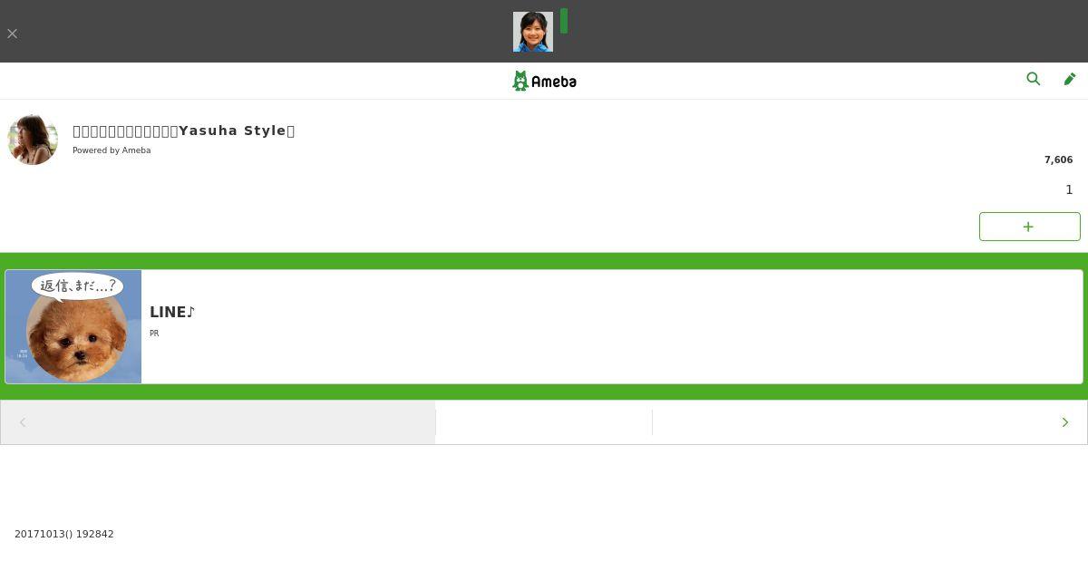Click the Ameba logo

[544, 81]
